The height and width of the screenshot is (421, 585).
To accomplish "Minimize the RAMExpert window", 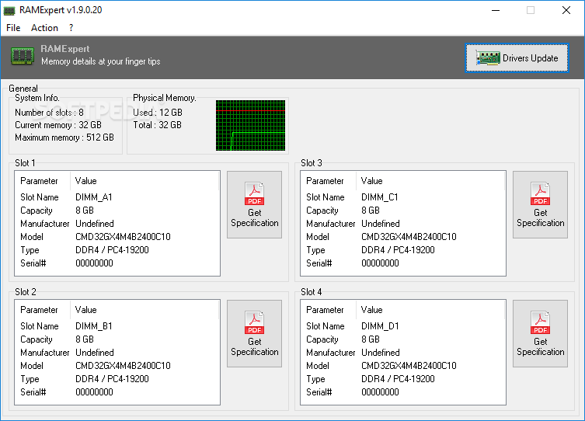I will [x=496, y=10].
